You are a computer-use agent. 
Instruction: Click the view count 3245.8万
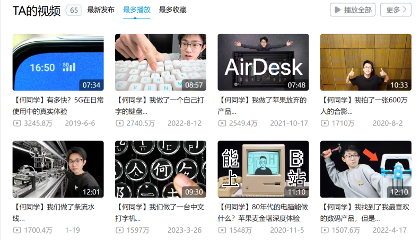pyautogui.click(x=38, y=123)
